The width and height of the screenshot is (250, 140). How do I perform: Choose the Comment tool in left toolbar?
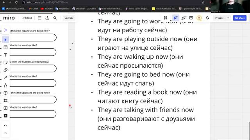pos(5,93)
